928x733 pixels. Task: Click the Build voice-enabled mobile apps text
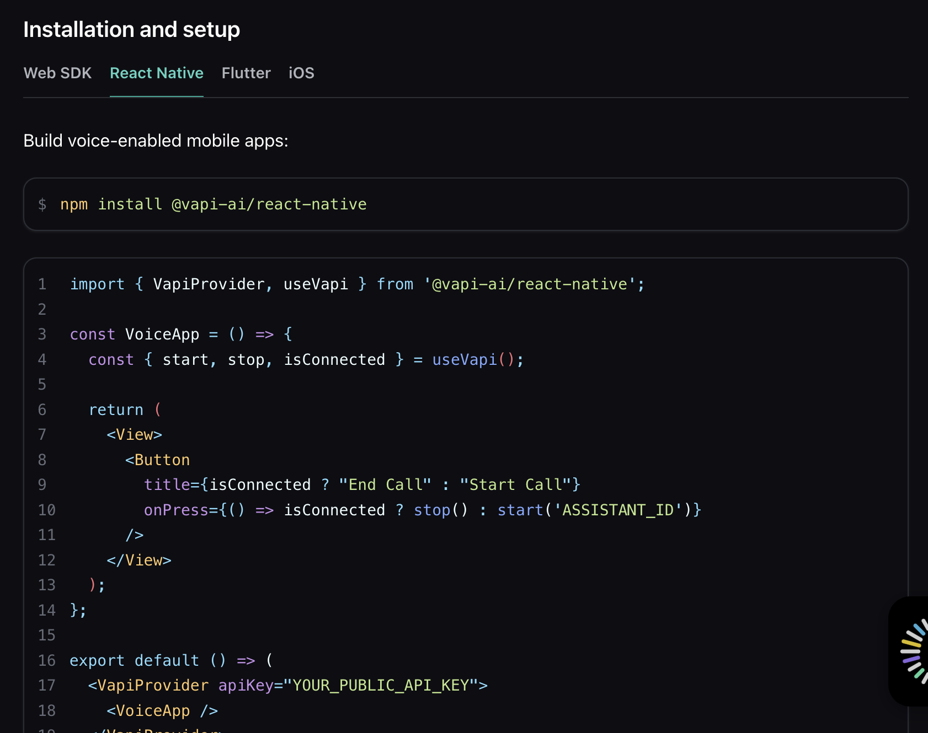(x=155, y=141)
